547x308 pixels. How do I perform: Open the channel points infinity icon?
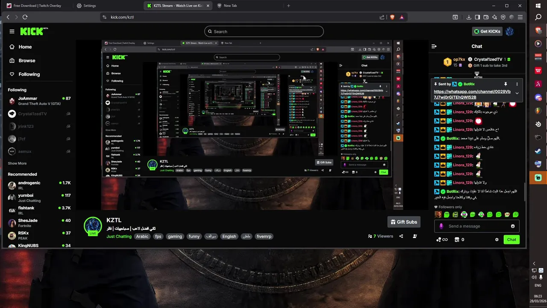pos(442,240)
